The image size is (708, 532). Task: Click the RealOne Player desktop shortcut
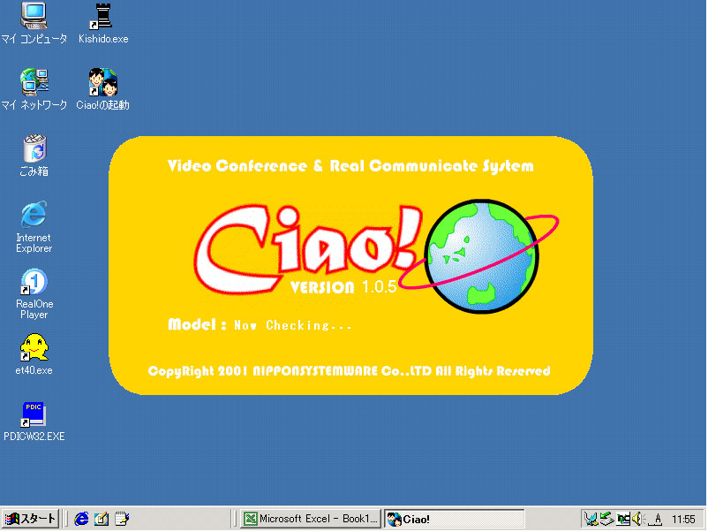point(34,282)
